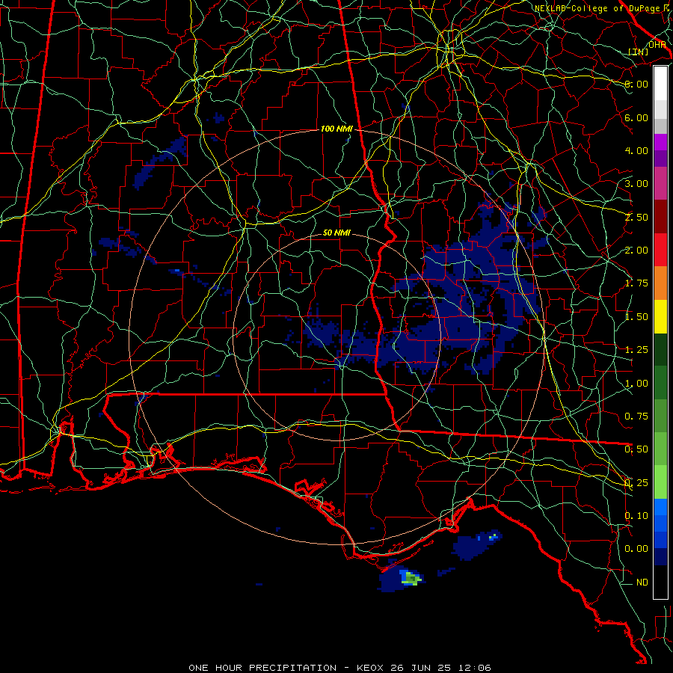Image resolution: width=673 pixels, height=673 pixels.
Task: Click the dark red 2.50 legend swatch
Action: (x=660, y=217)
